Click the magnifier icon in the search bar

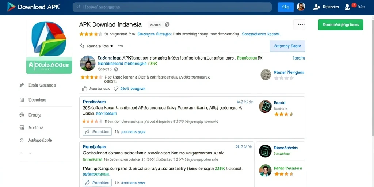(x=79, y=7)
